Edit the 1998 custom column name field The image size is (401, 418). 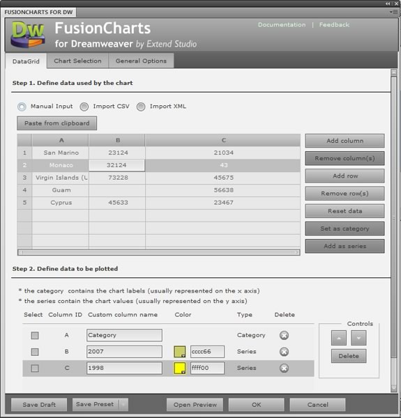(124, 368)
